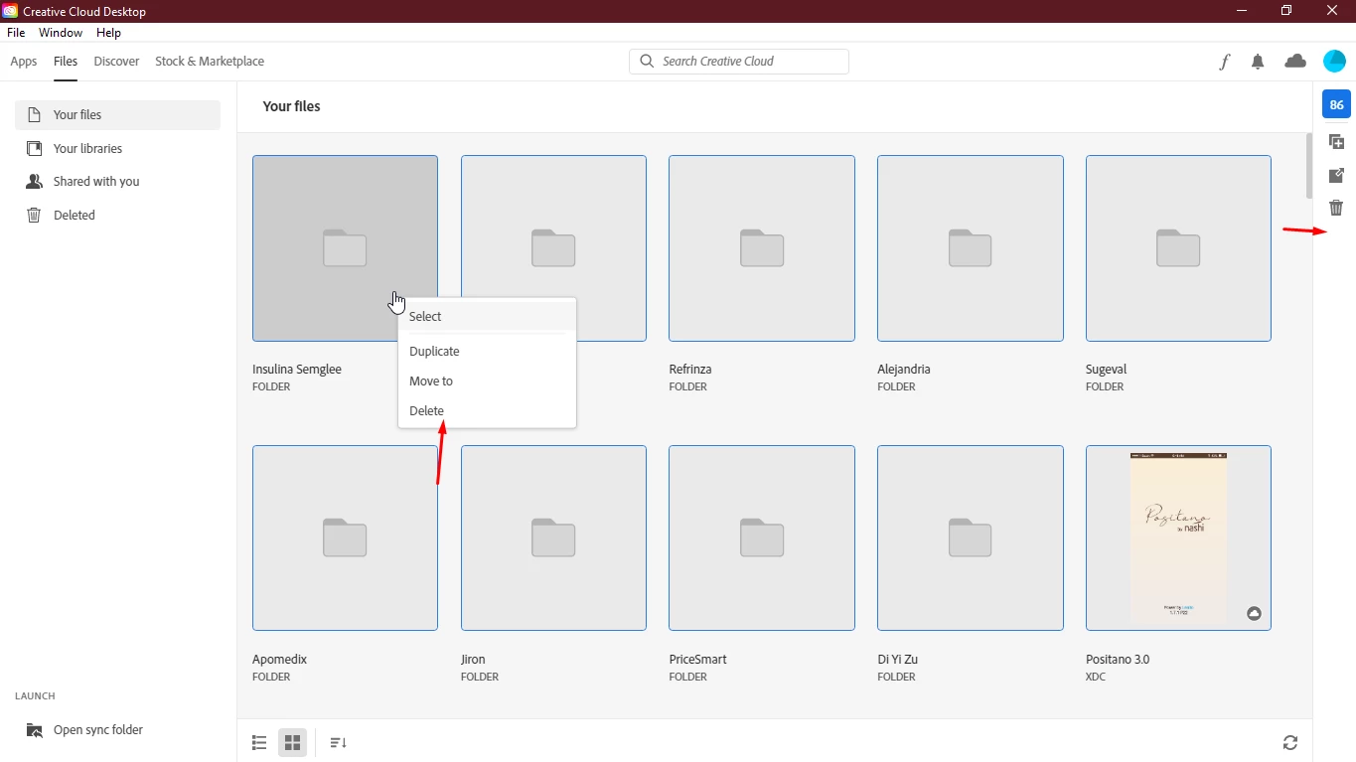Image resolution: width=1356 pixels, height=762 pixels.
Task: Choose Select in the context menu
Action: (x=487, y=316)
